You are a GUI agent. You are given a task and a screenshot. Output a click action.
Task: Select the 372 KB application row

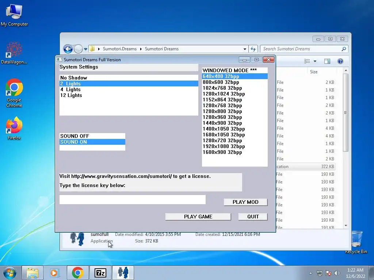306,167
